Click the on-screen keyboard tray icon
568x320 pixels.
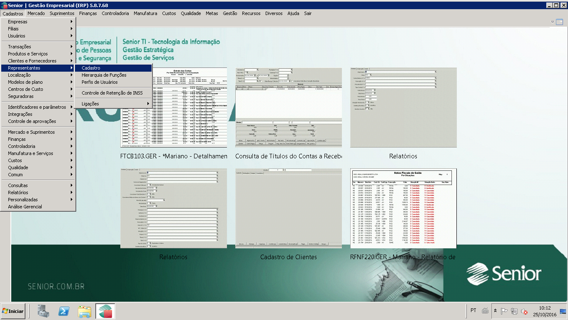pyautogui.click(x=485, y=310)
